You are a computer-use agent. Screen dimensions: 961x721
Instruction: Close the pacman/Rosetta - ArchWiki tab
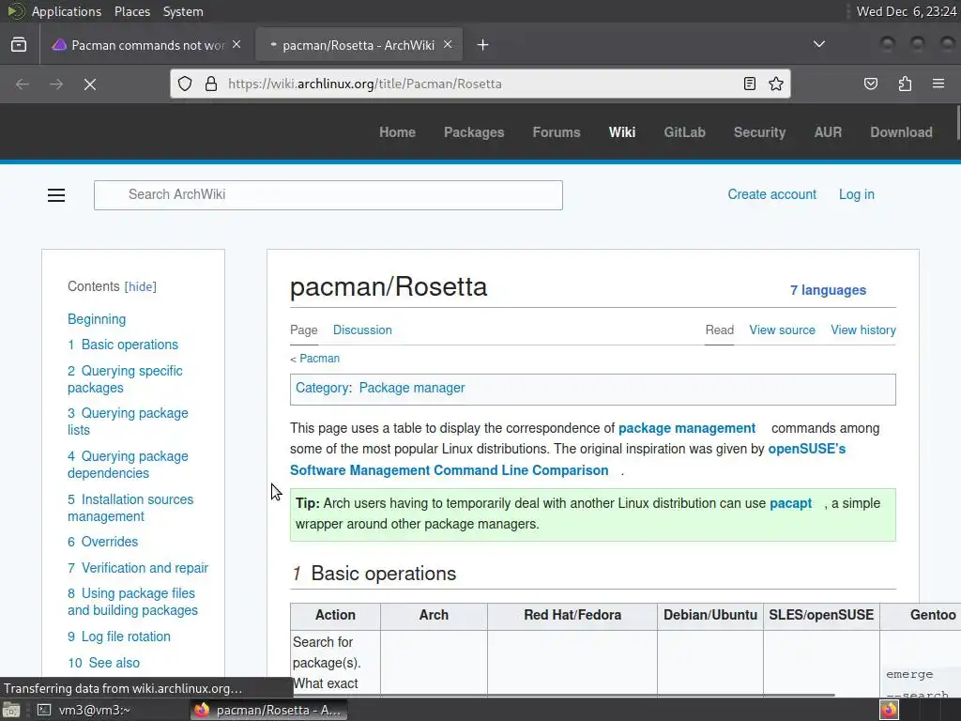448,45
